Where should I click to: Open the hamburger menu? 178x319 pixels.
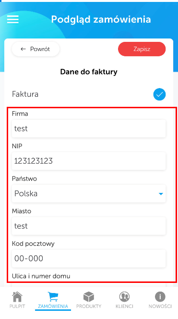[13, 19]
